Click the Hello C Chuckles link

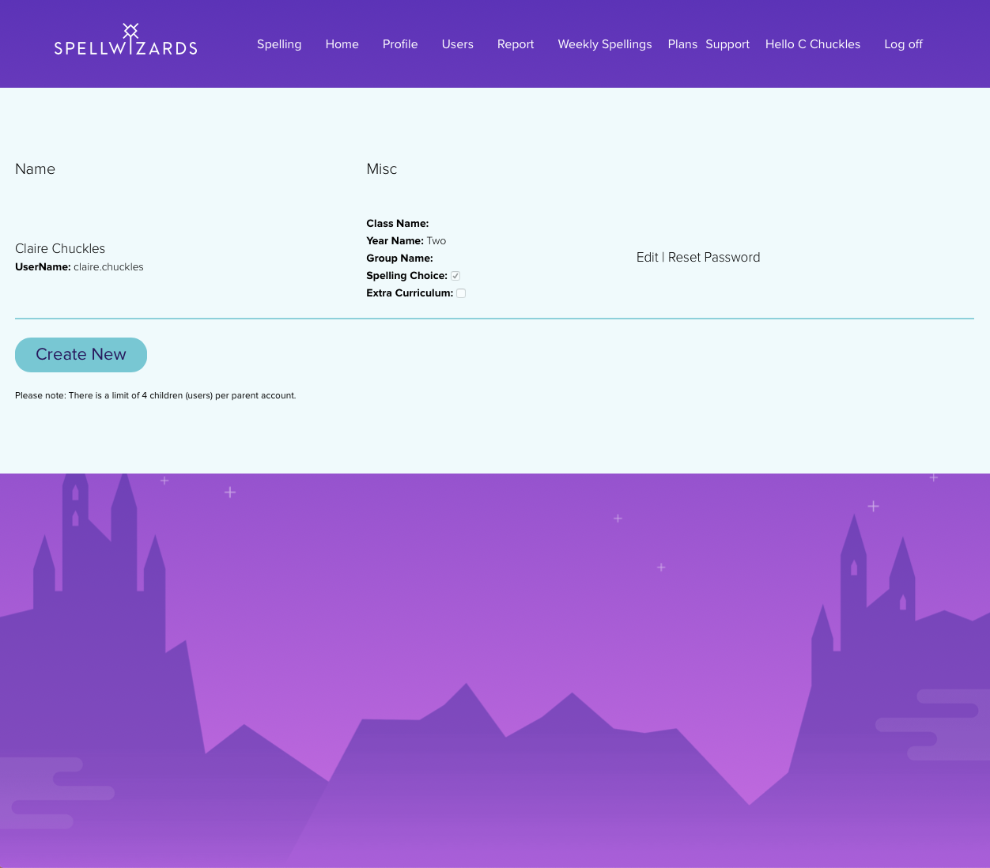(812, 44)
